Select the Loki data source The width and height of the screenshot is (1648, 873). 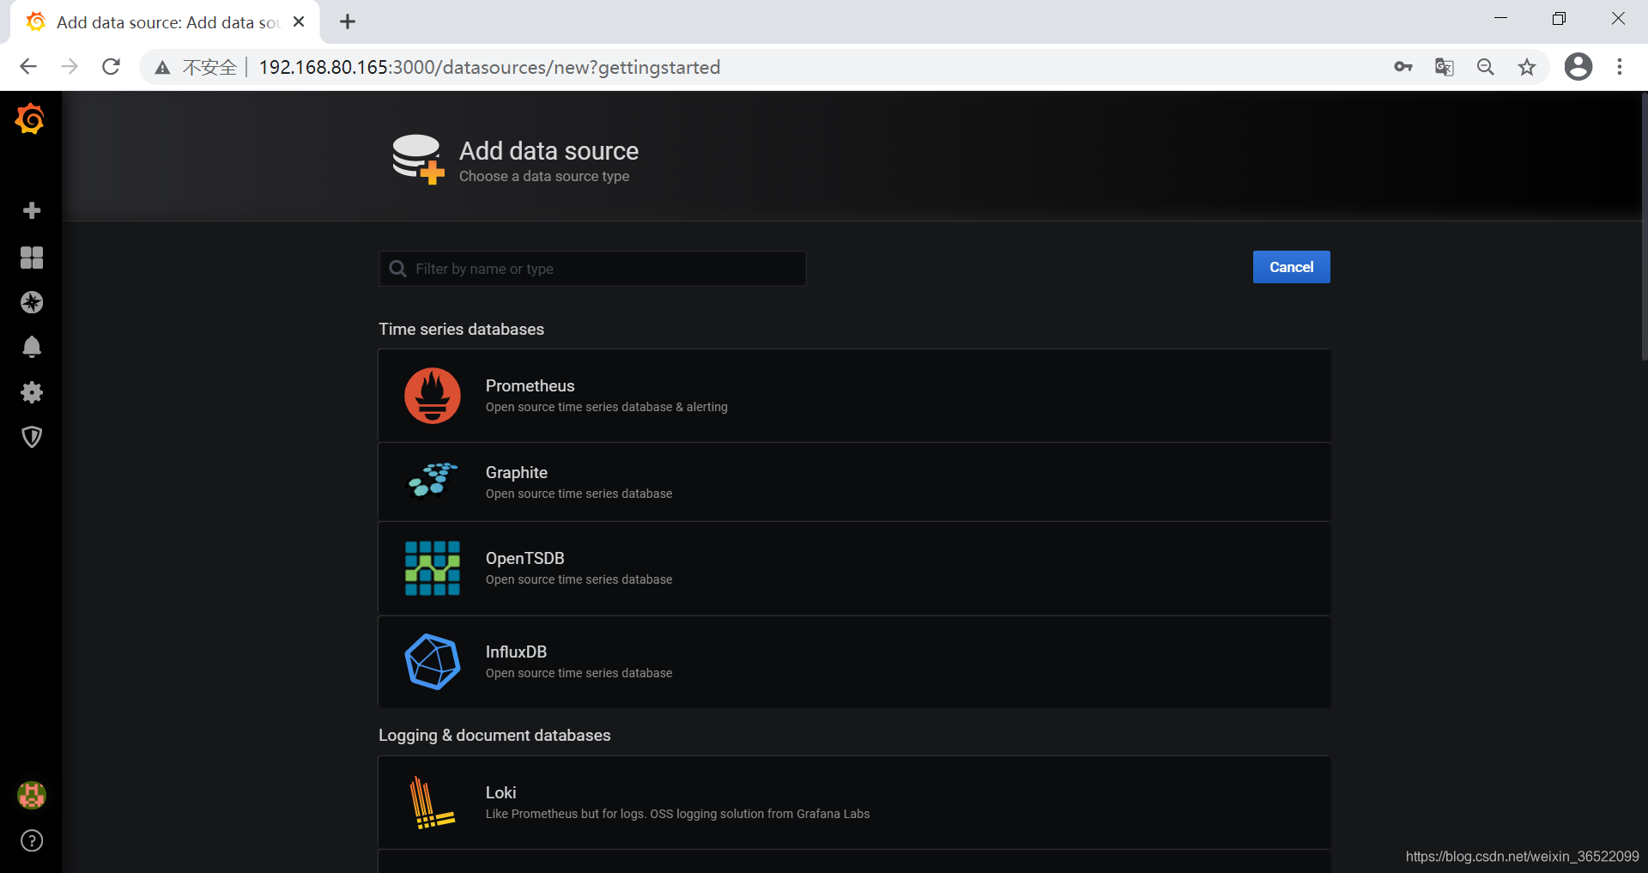pyautogui.click(x=854, y=803)
